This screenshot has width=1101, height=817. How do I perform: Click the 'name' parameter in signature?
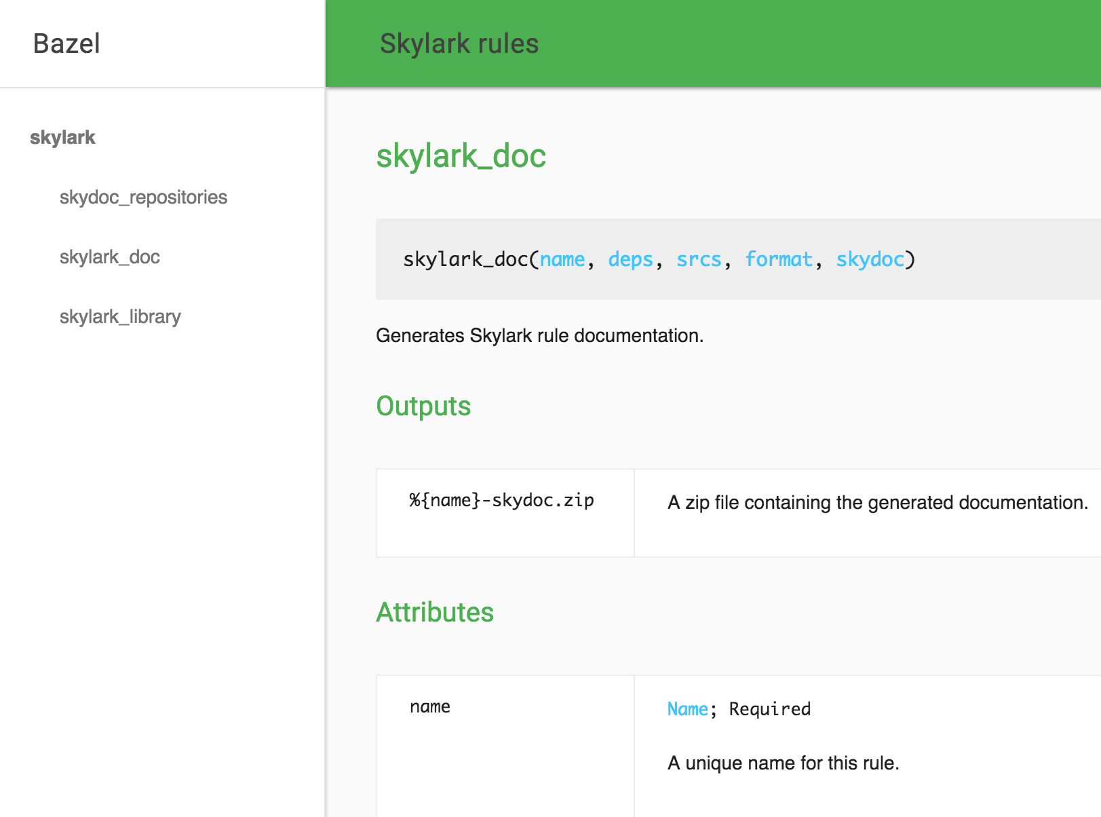point(562,259)
